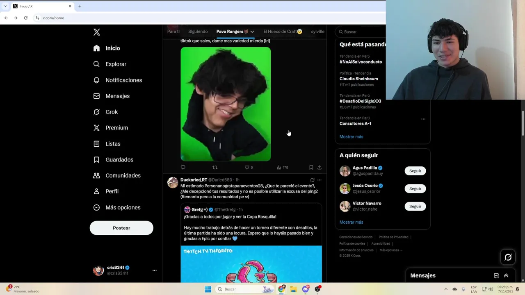Open #NoAlSalvoconducto trend

(361, 62)
